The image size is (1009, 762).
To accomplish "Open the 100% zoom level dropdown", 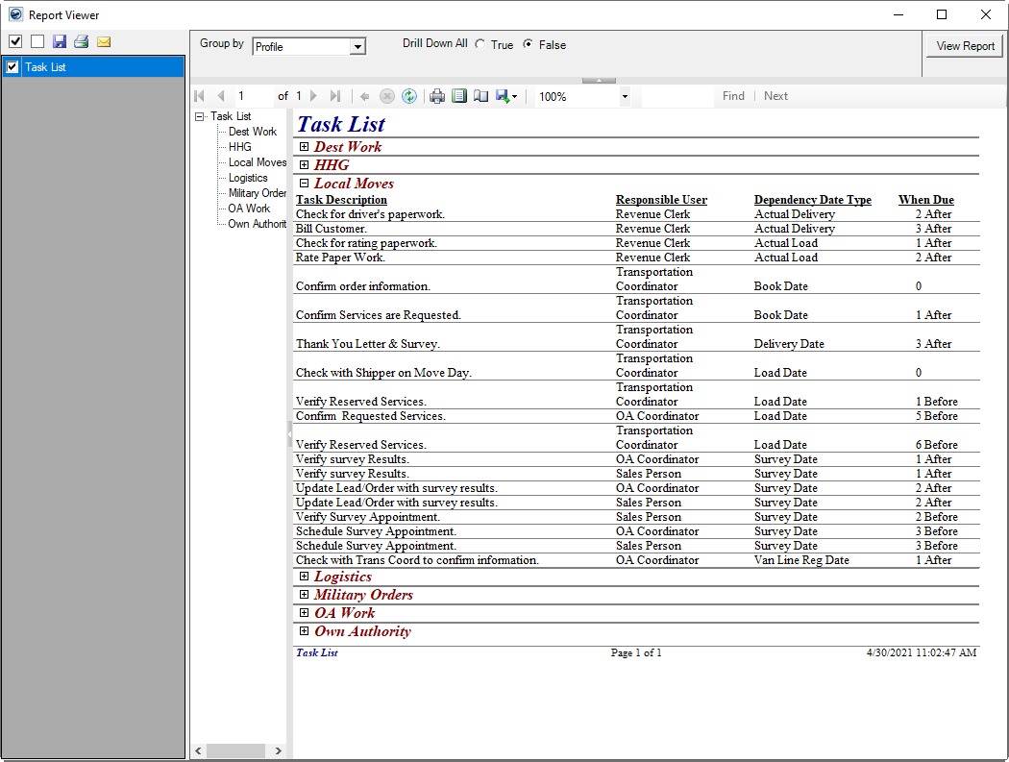I will click(x=625, y=96).
